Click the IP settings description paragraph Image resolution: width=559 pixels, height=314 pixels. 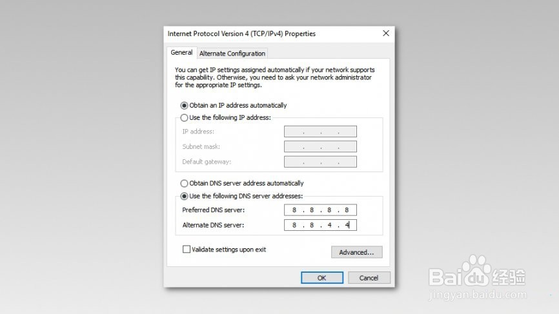pos(274,77)
